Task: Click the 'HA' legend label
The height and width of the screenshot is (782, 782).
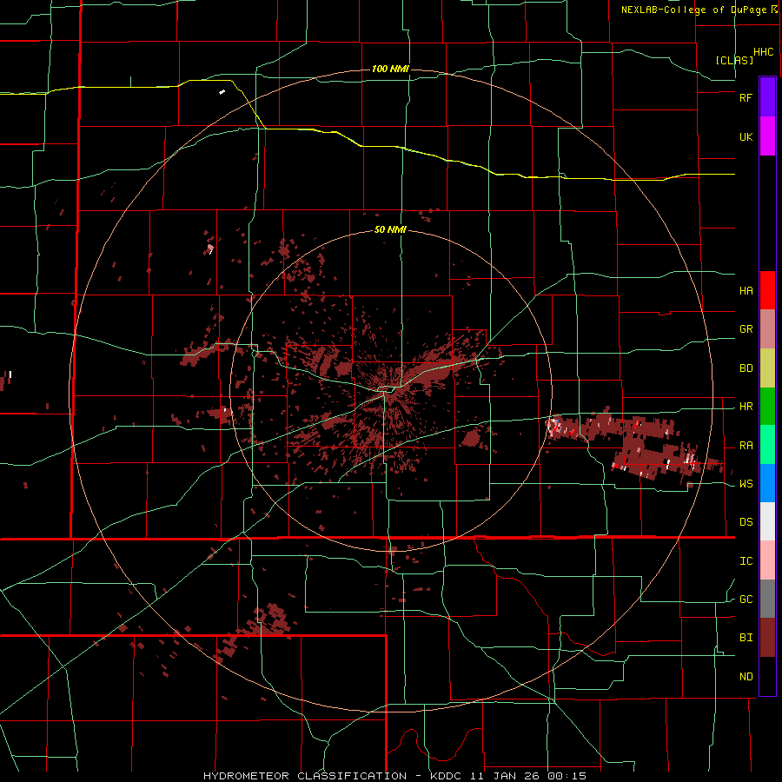Action: [x=746, y=291]
